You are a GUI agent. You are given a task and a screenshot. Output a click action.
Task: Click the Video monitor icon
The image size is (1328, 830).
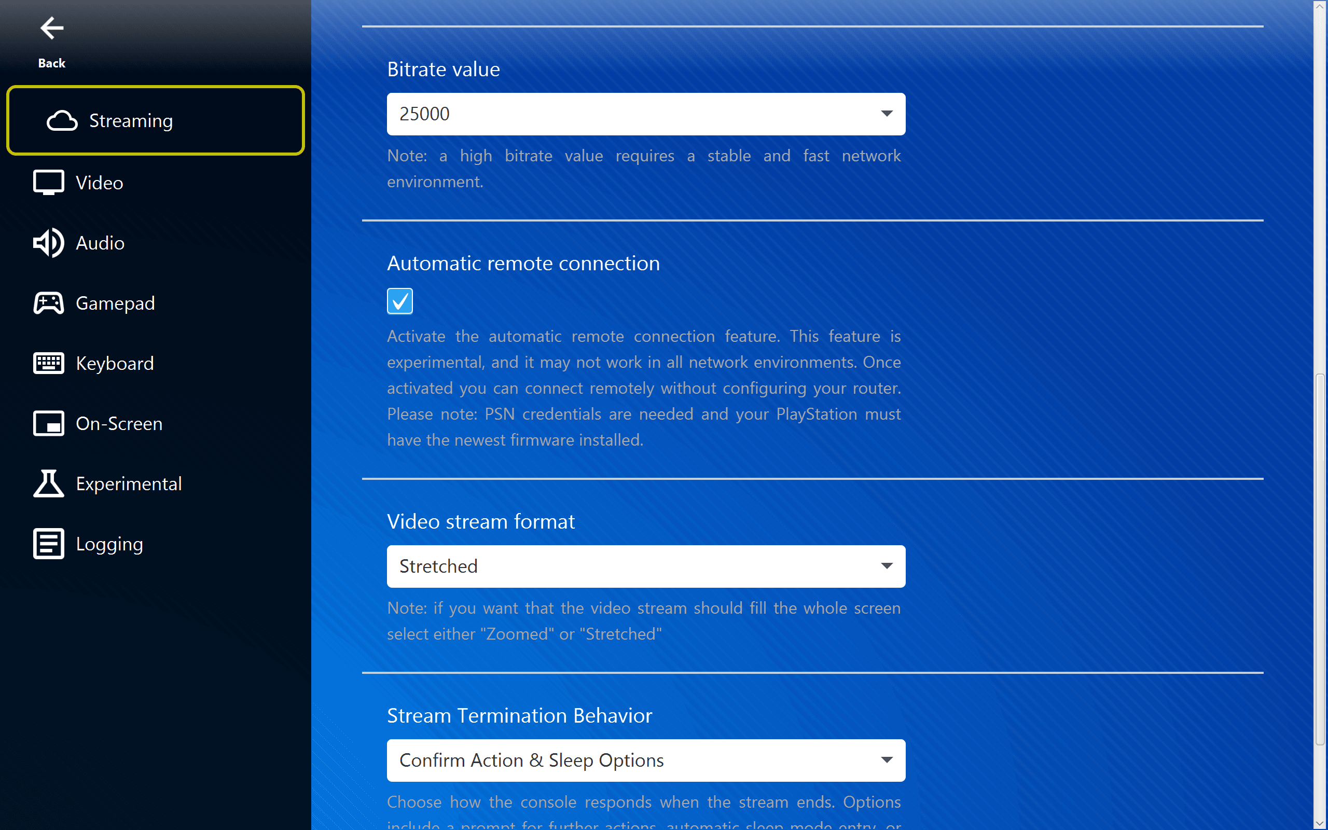48,183
